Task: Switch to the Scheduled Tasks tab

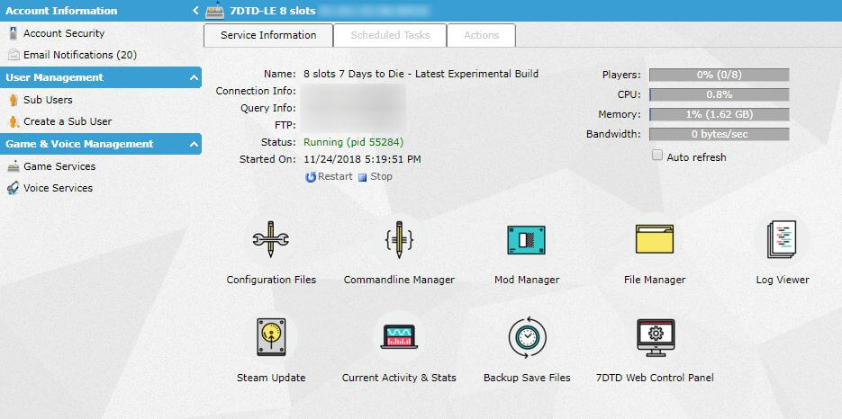Action: click(x=390, y=35)
